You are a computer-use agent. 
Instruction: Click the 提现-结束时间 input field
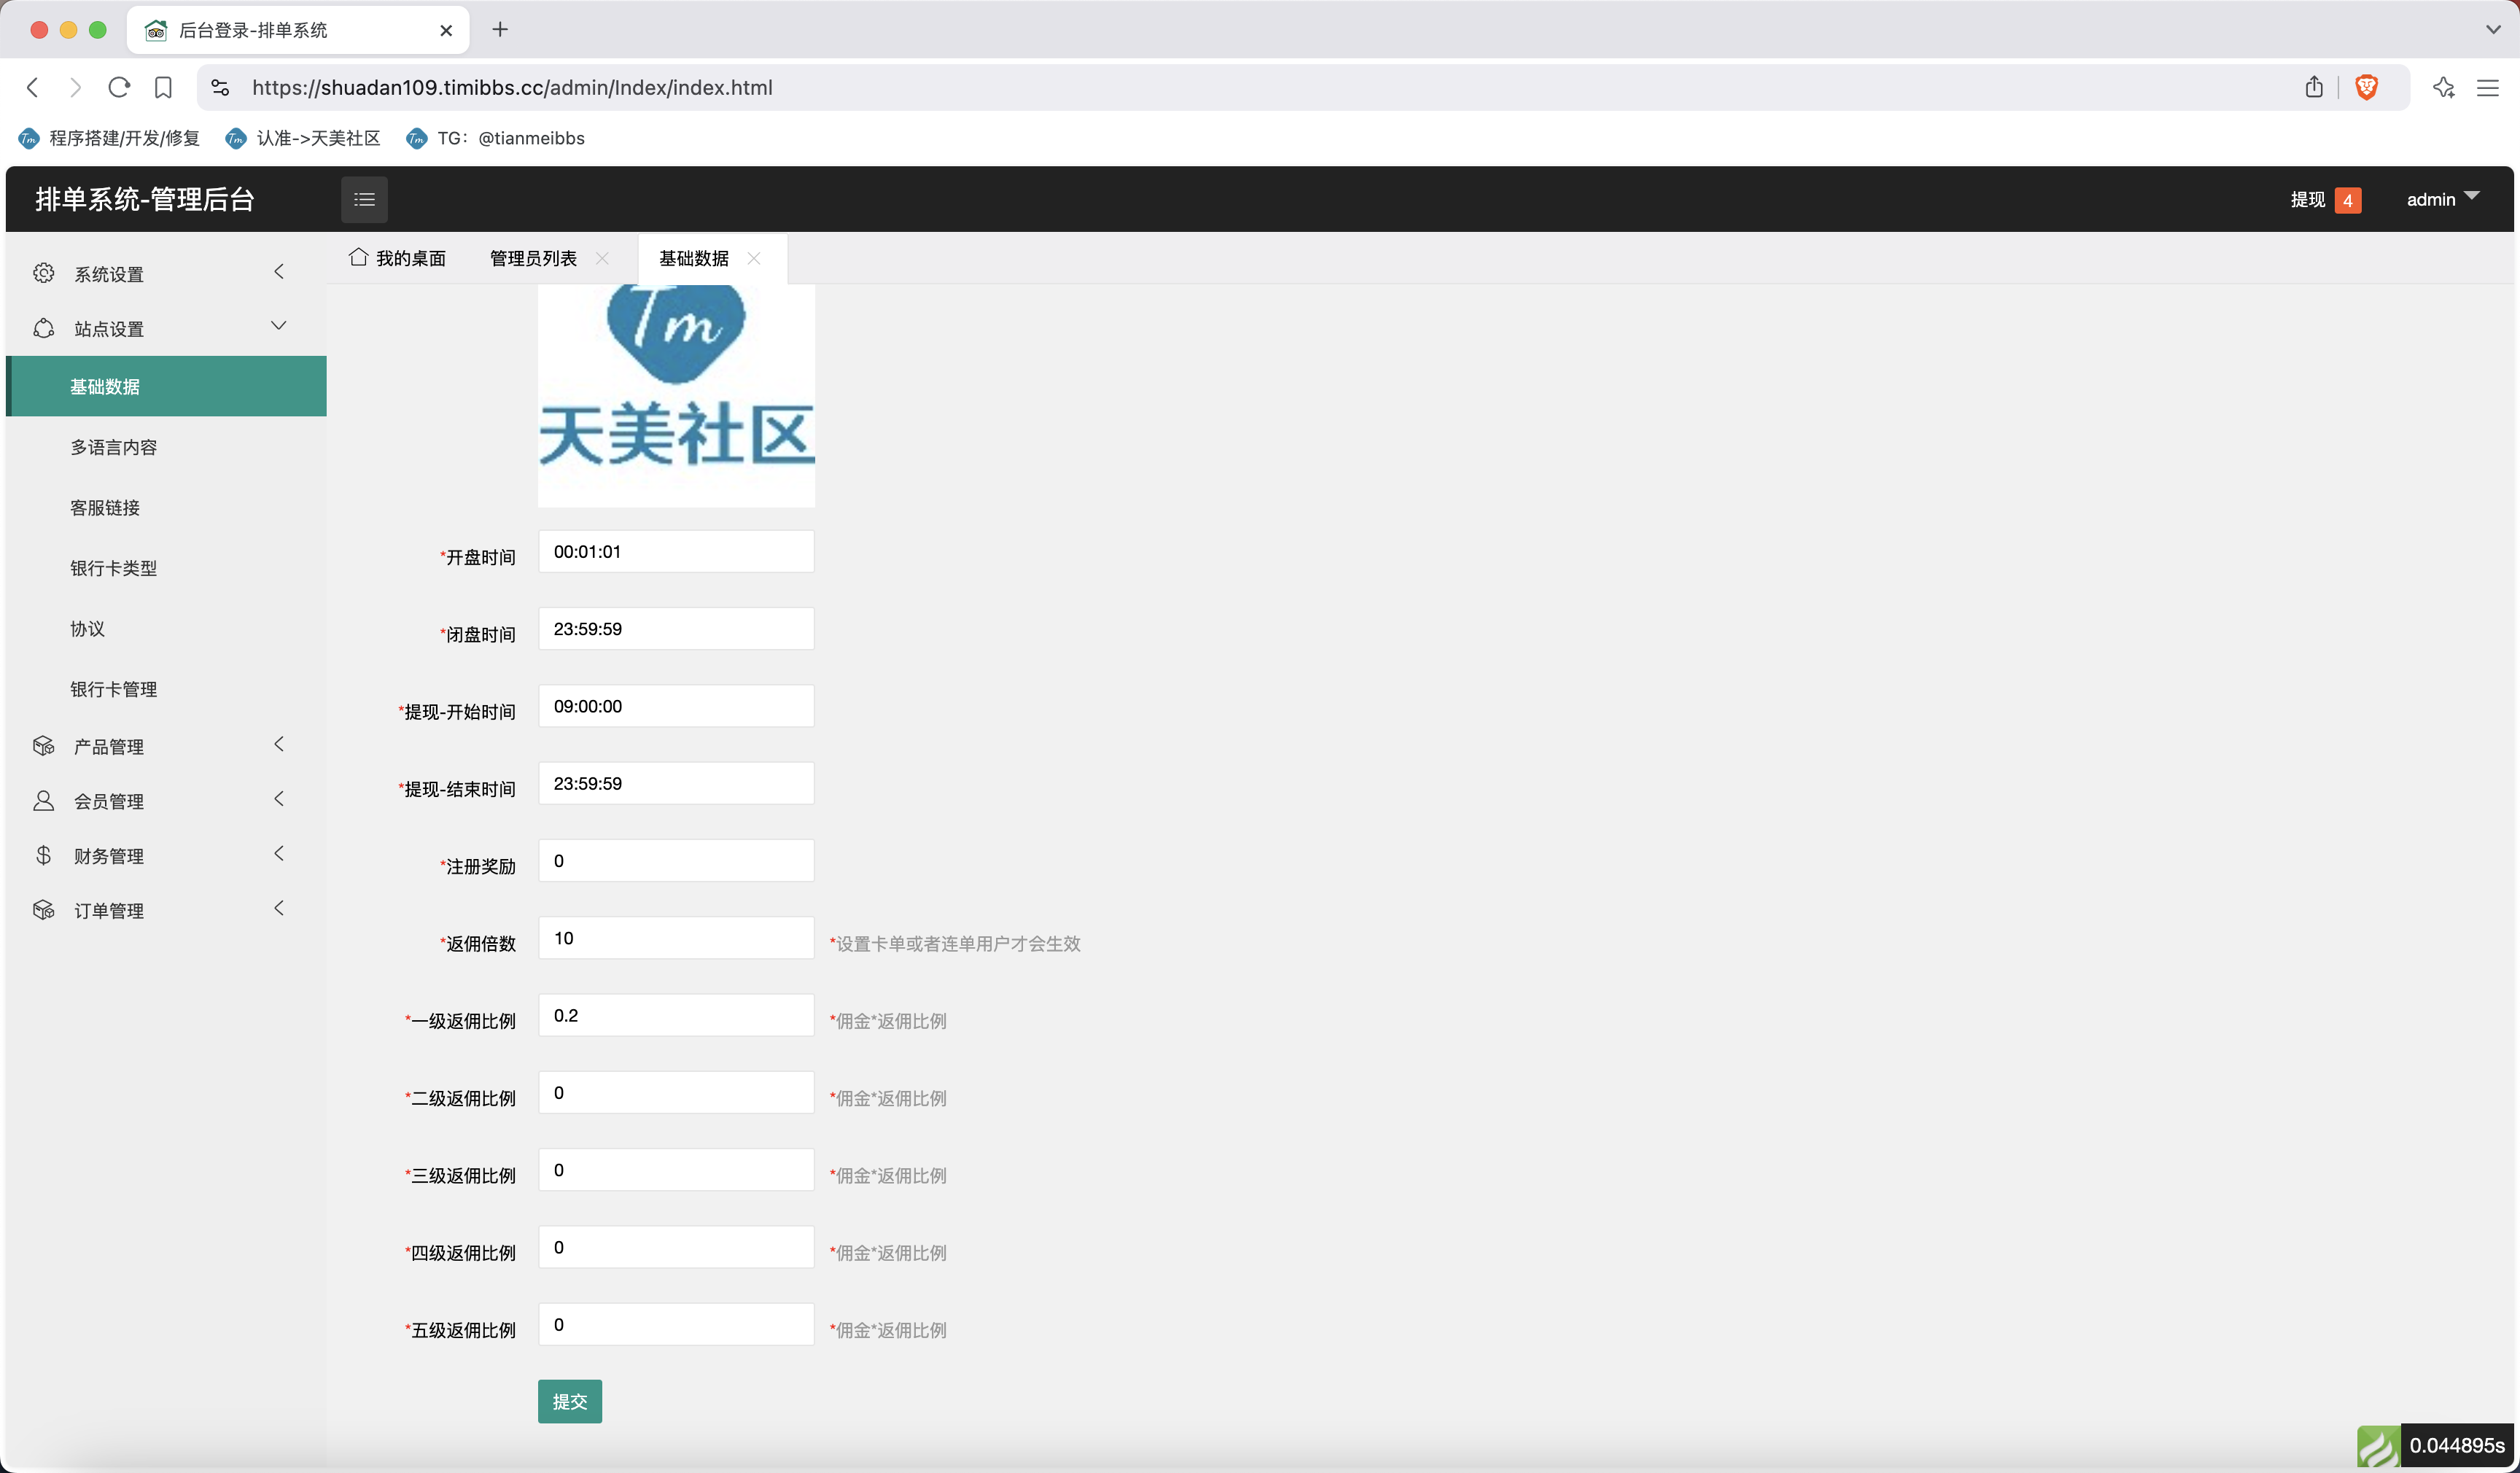click(x=676, y=783)
